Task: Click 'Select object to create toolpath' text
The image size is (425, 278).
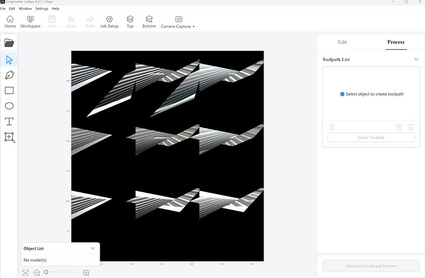Action: coord(374,94)
